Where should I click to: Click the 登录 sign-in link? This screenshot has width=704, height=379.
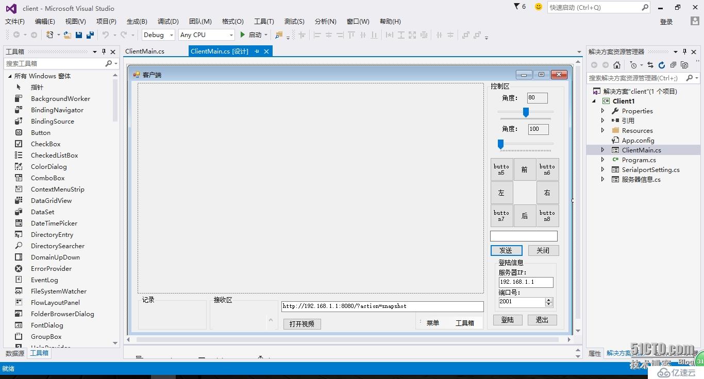point(666,22)
